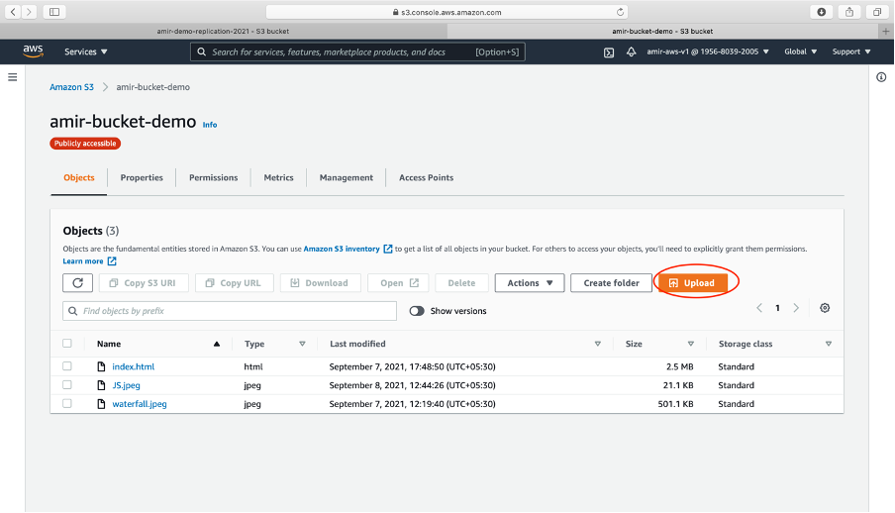Image resolution: width=895 pixels, height=513 pixels.
Task: Switch to the Properties tab
Action: 142,177
